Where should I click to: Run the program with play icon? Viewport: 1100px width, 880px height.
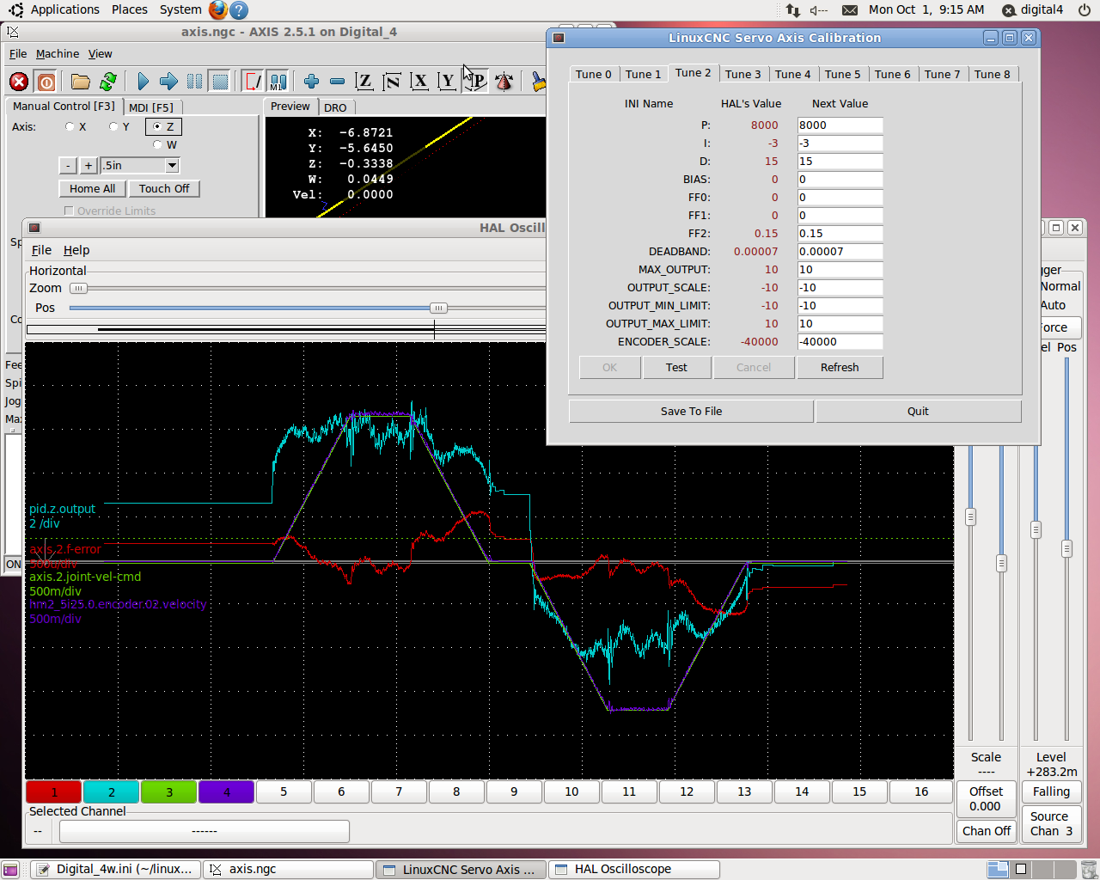coord(143,82)
